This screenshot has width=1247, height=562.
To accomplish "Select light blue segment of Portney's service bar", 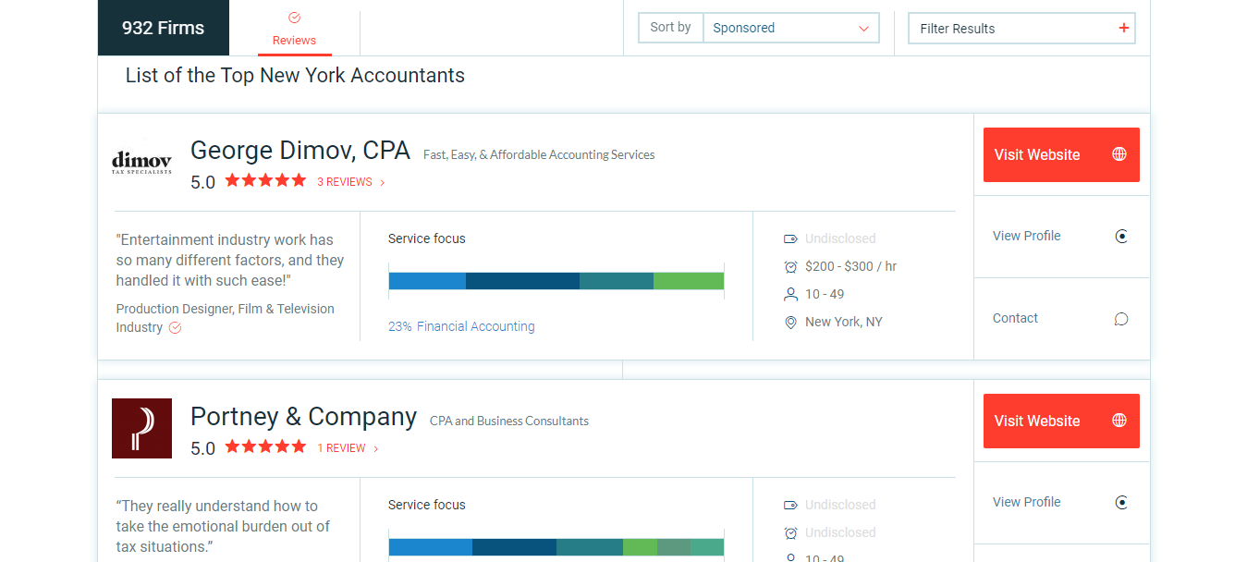I will pyautogui.click(x=431, y=547).
